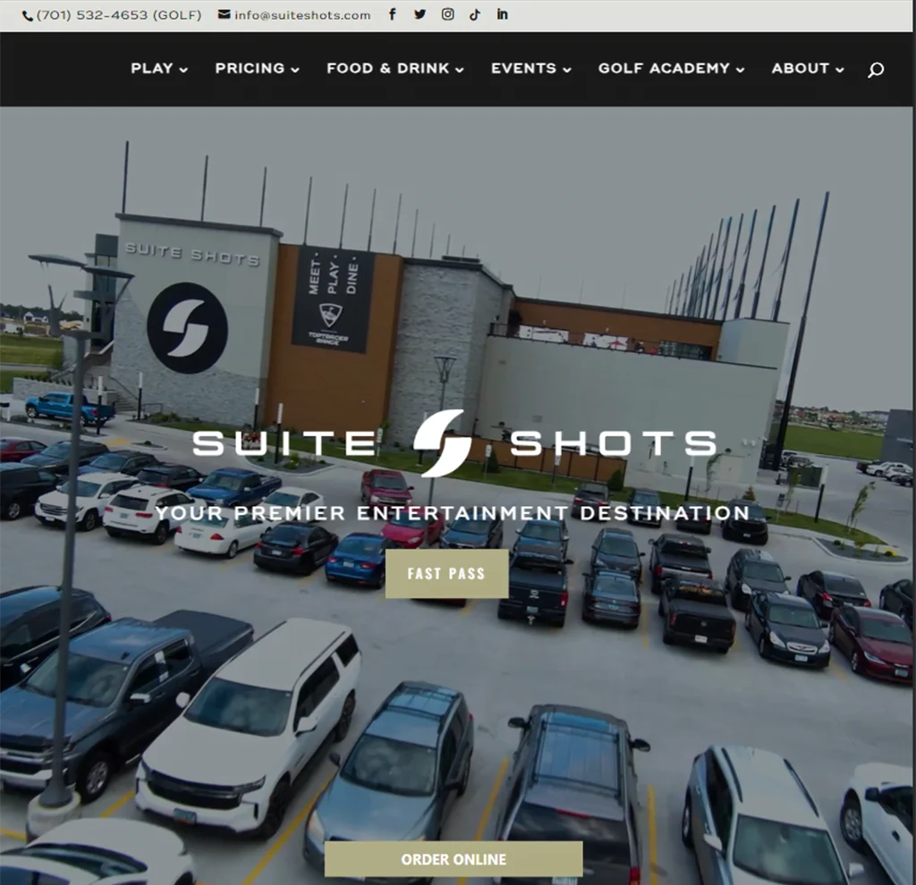Screen dimensions: 916x885
Task: Click the Suite Shots S logo emblem
Action: click(442, 443)
